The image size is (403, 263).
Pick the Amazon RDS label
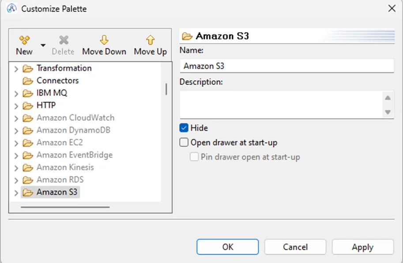pos(60,179)
